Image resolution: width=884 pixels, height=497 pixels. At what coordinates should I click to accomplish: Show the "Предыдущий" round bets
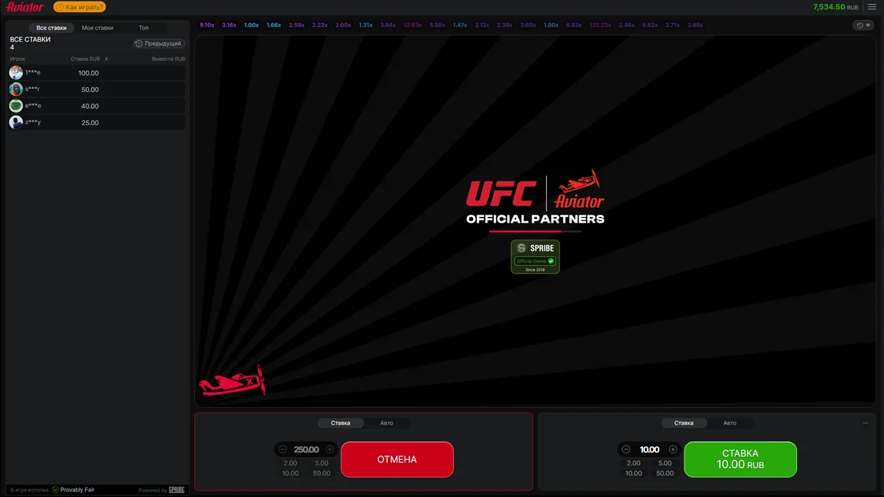pos(158,43)
